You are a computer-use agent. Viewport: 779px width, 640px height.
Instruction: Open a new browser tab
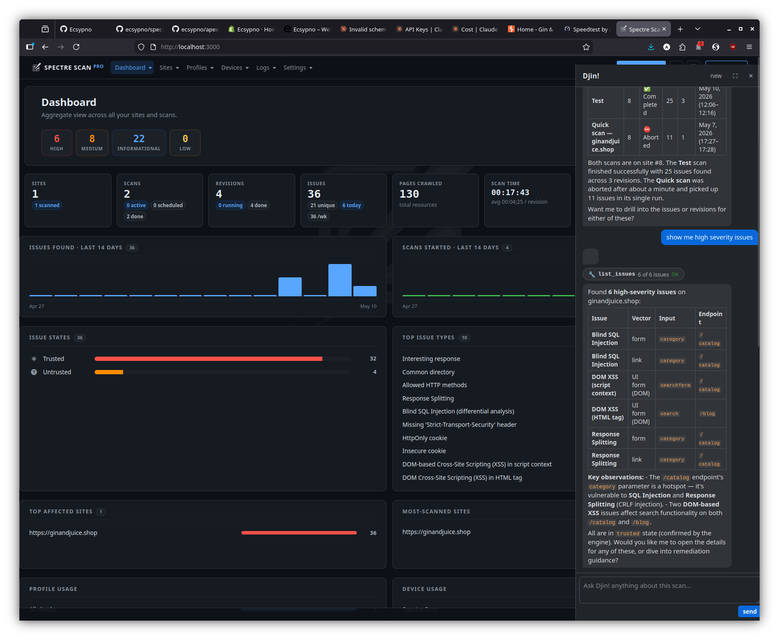tap(680, 29)
